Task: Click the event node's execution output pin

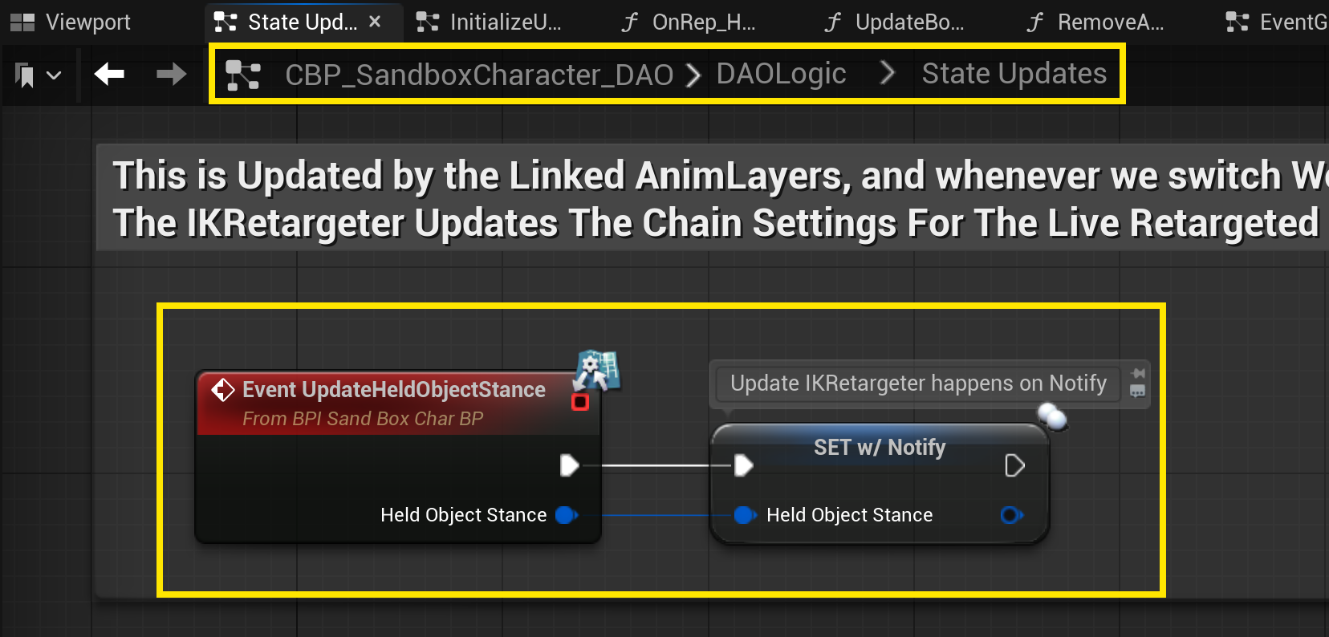Action: coord(569,465)
